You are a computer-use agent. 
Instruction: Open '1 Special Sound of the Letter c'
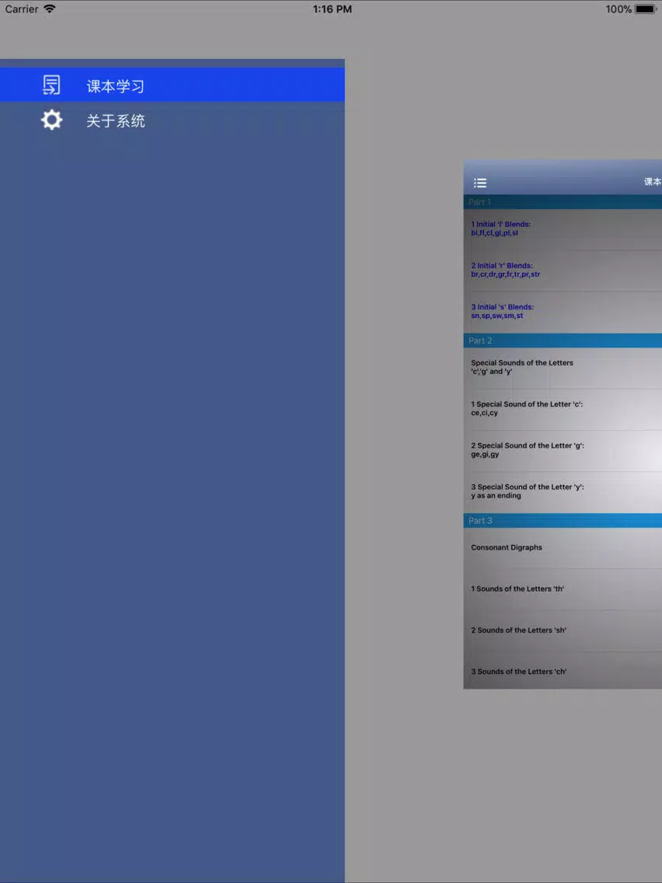563,410
